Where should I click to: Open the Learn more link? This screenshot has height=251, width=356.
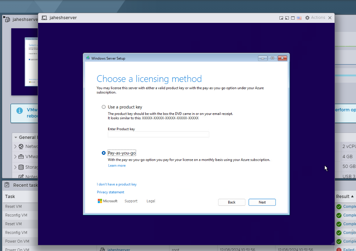(117, 166)
